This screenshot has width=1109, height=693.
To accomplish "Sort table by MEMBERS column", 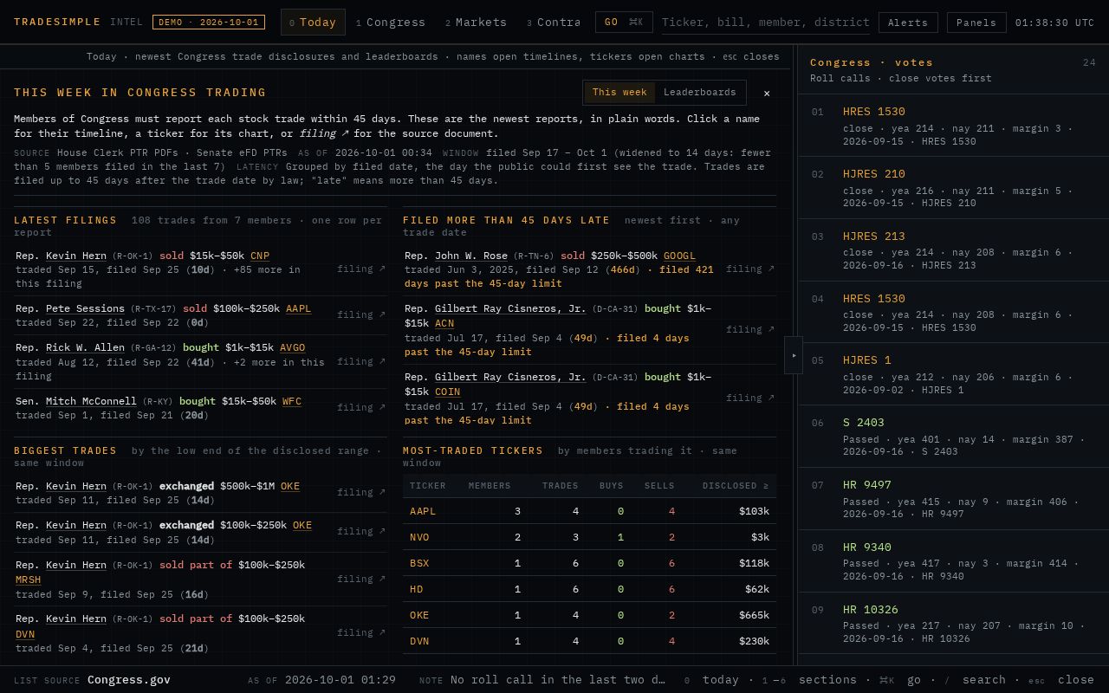I will point(490,486).
